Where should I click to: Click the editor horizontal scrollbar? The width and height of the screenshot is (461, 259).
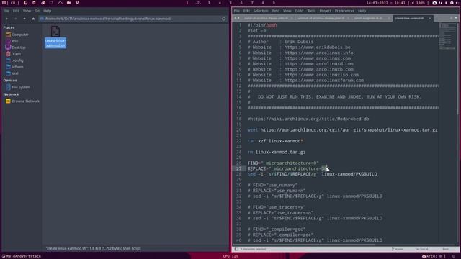click(304, 245)
